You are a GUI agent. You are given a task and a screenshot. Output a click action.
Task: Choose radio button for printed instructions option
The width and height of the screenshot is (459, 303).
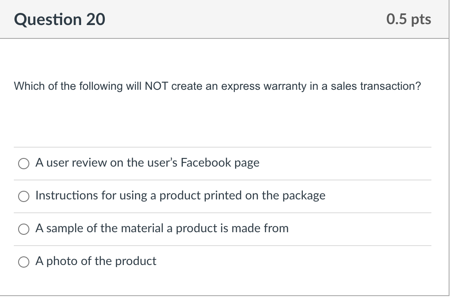23,196
